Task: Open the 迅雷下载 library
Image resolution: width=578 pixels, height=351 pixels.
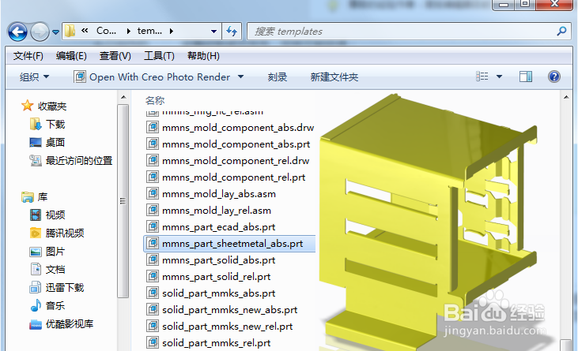Action: coord(57,287)
